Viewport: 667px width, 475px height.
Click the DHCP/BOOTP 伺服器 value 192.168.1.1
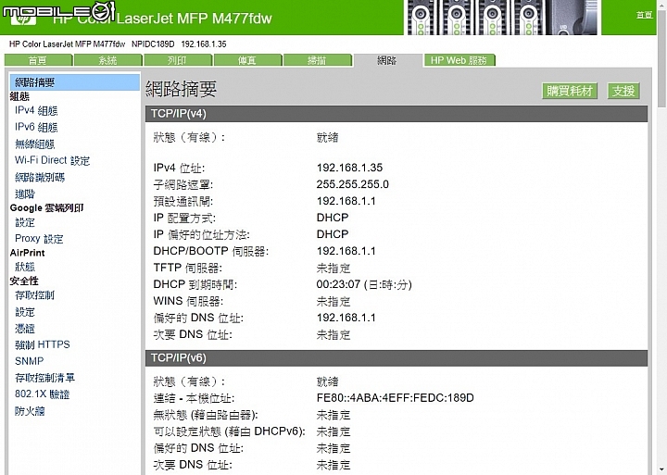(x=346, y=251)
